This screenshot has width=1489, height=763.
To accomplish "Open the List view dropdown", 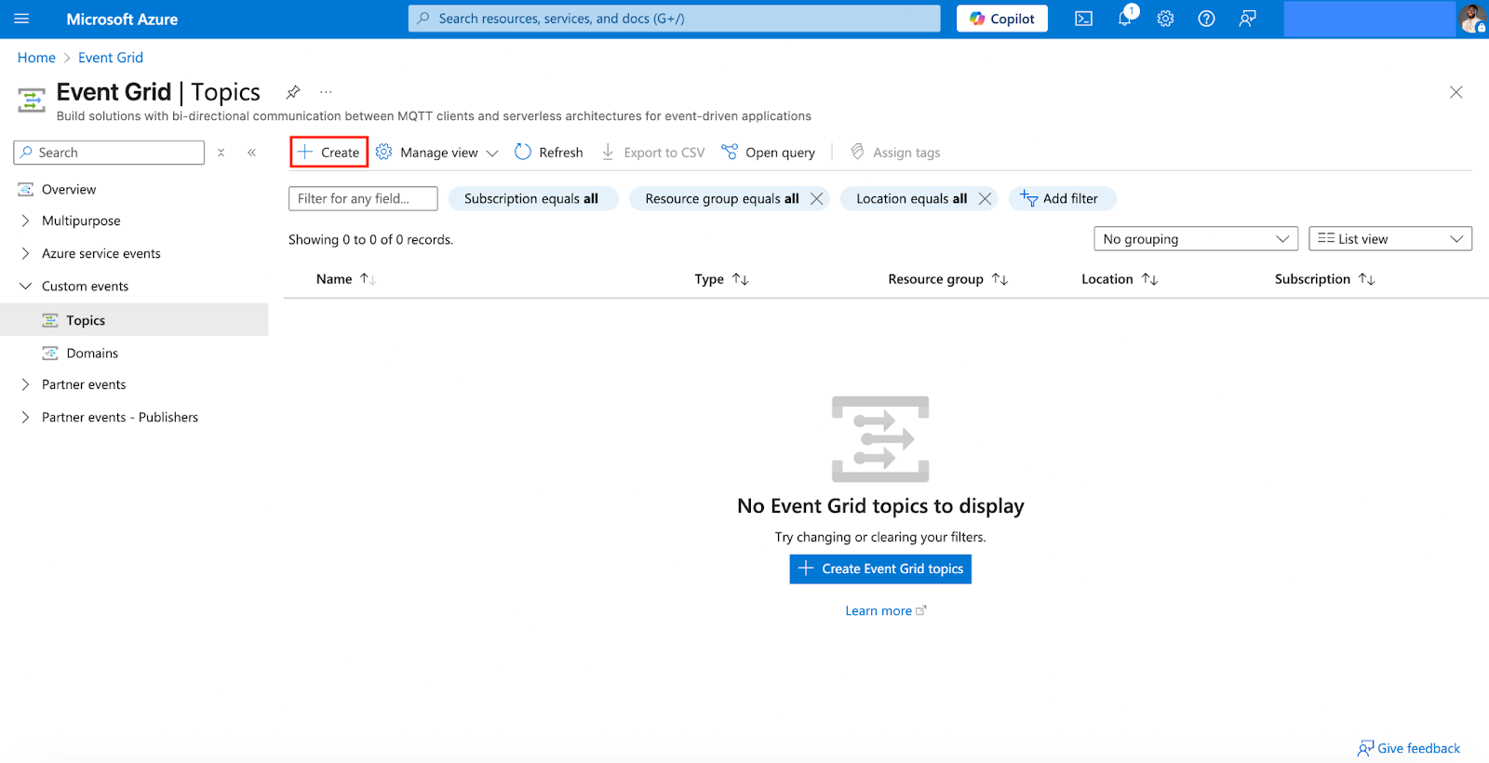I will coord(1390,239).
